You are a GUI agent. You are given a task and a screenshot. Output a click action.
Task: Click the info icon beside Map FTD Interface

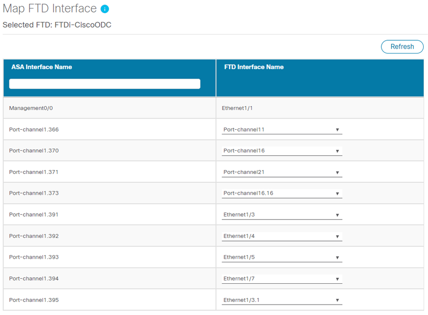(105, 9)
